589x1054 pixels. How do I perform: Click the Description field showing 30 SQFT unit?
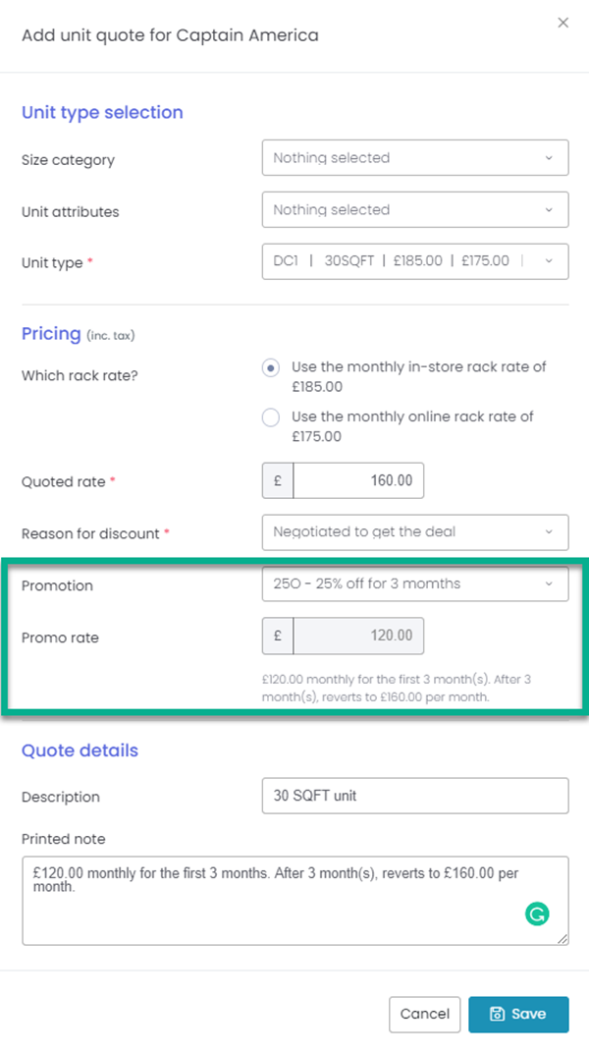414,796
